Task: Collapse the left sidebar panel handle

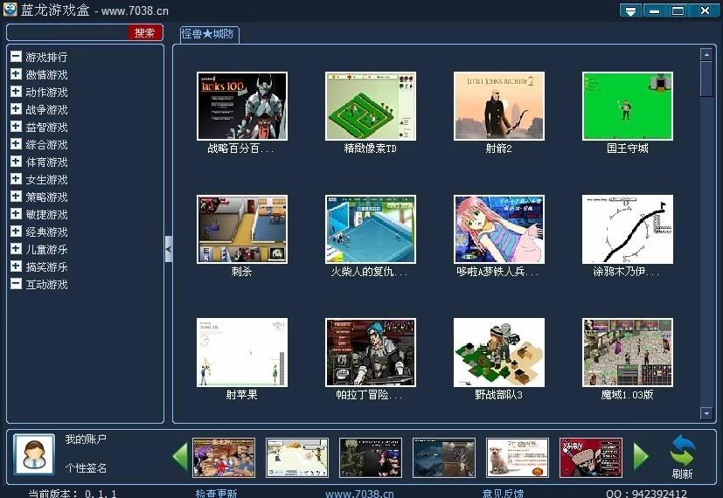Action: [x=169, y=249]
